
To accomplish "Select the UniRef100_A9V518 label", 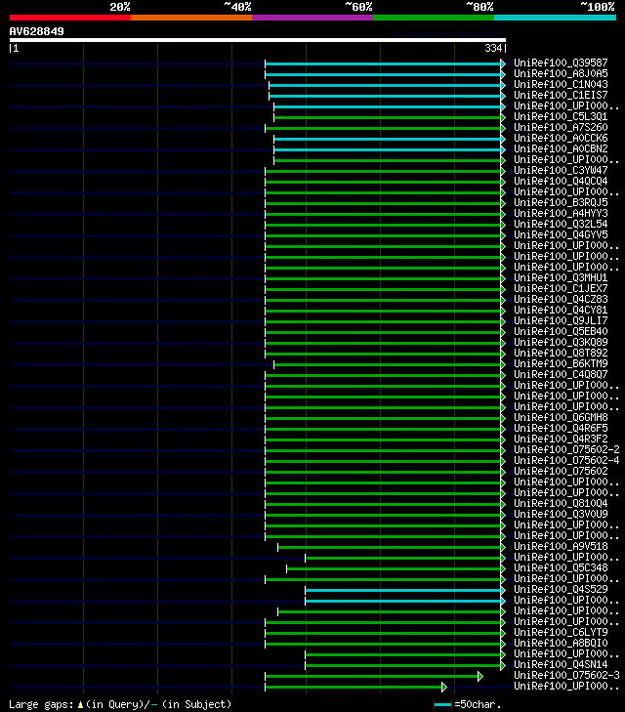I will pyautogui.click(x=561, y=546).
